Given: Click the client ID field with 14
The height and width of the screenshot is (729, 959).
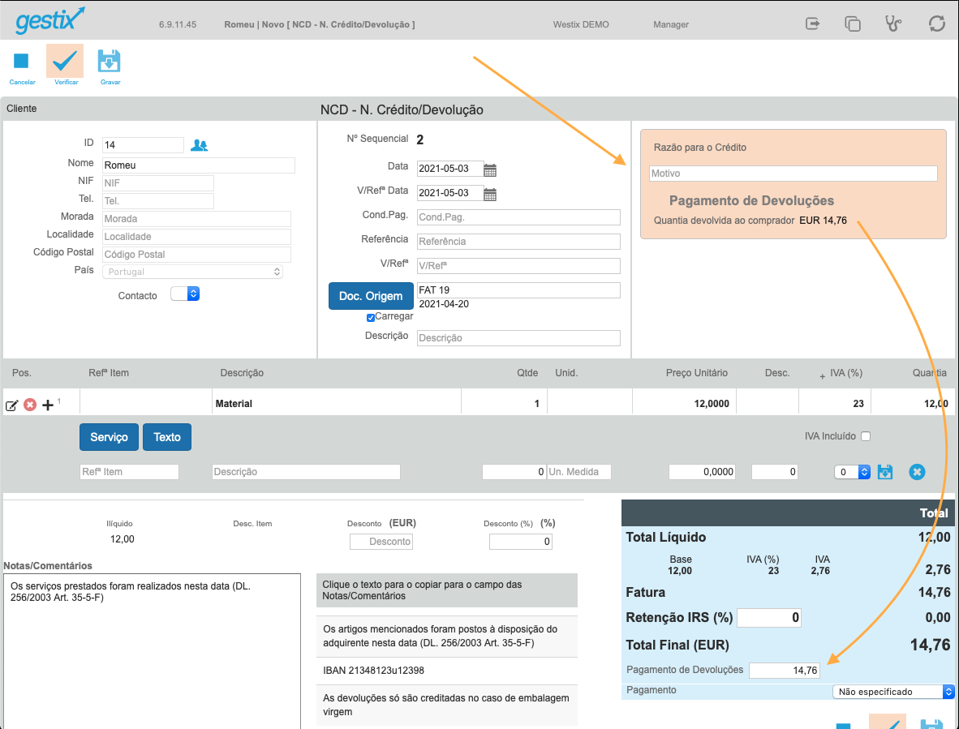Looking at the screenshot, I should point(143,145).
